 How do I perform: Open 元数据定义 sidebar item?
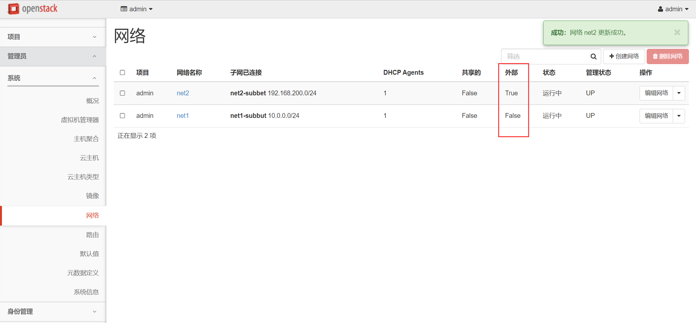pos(83,273)
